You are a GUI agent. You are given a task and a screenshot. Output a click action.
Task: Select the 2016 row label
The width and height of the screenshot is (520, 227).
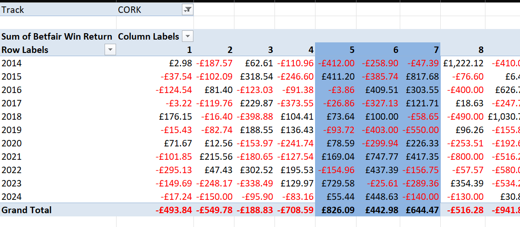[58, 90]
